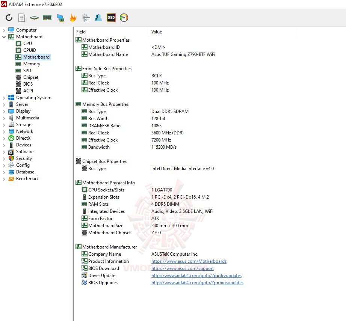Click the user account toolbar icon
The height and width of the screenshot is (321, 346).
pos(98,18)
